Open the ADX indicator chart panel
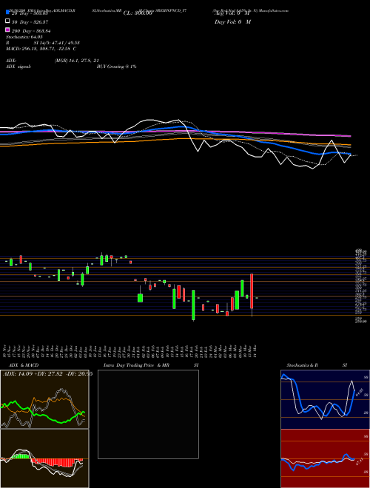Image resolution: width=370 pixels, height=488 pixels. pyautogui.click(x=44, y=399)
